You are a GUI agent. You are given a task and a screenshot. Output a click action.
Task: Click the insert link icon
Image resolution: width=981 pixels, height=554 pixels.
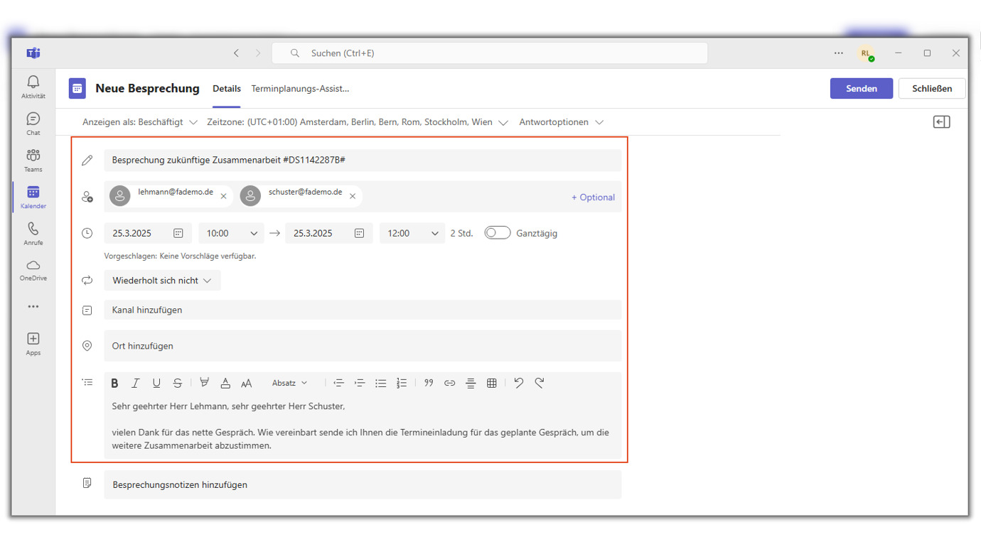tap(449, 383)
